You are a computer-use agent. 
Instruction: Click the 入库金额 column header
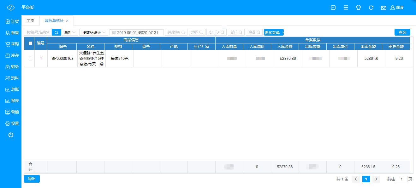[x=285, y=47]
